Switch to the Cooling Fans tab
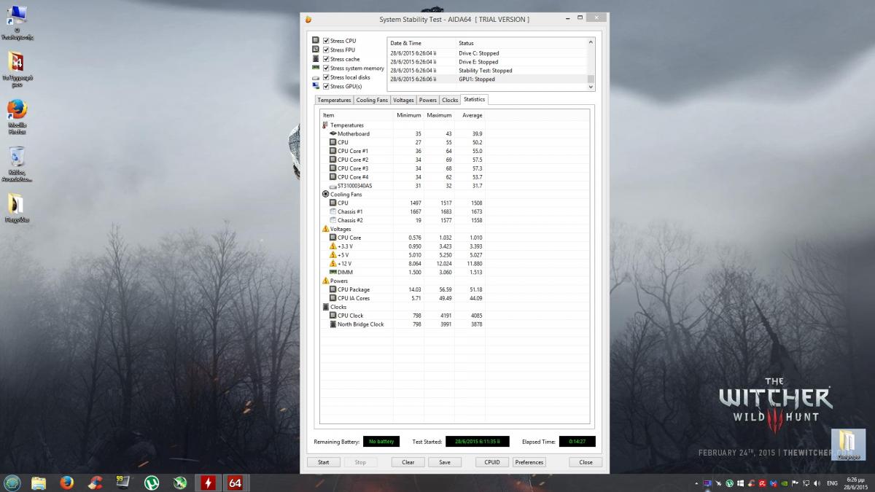The image size is (875, 492). click(372, 100)
